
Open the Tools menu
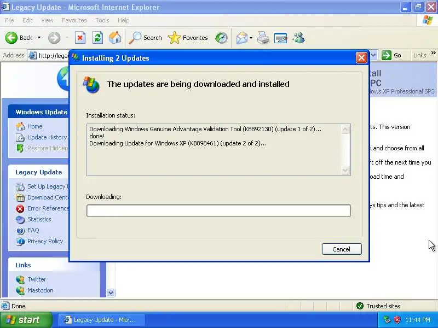[x=102, y=20]
